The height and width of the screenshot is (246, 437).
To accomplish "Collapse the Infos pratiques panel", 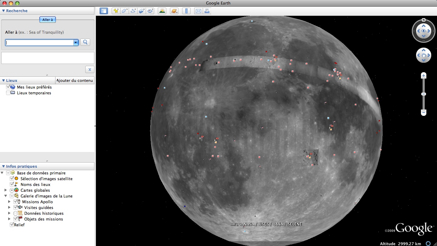I will tap(4, 166).
